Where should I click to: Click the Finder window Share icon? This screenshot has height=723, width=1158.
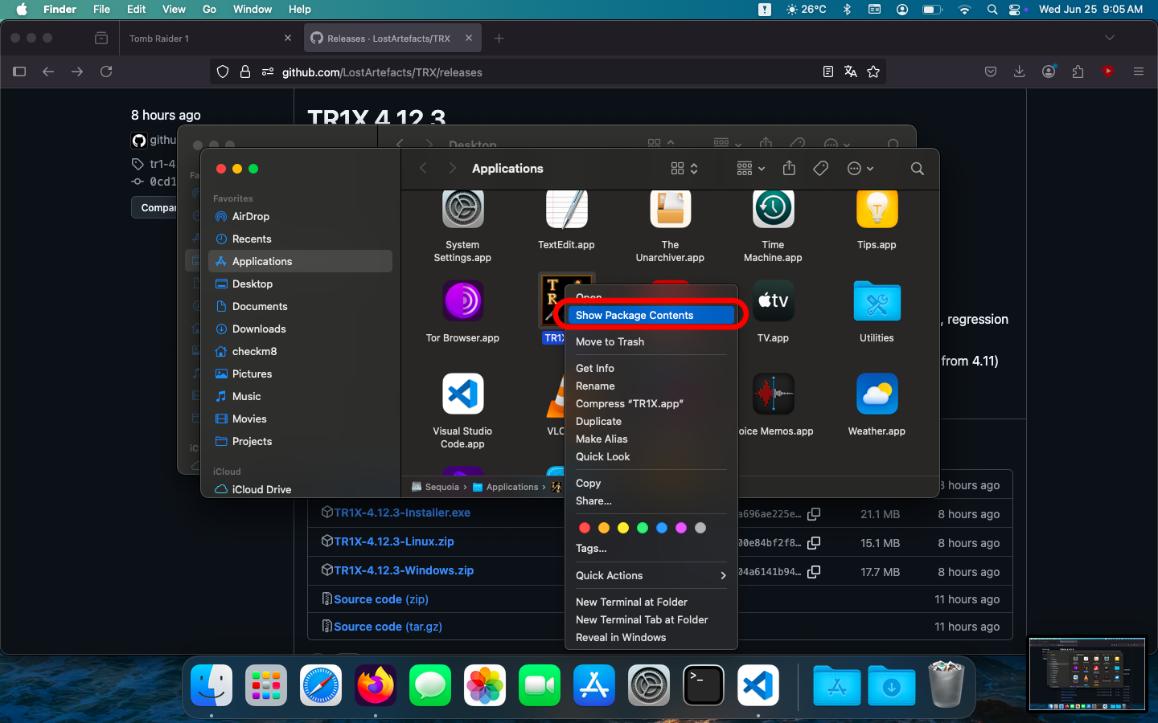[789, 168]
